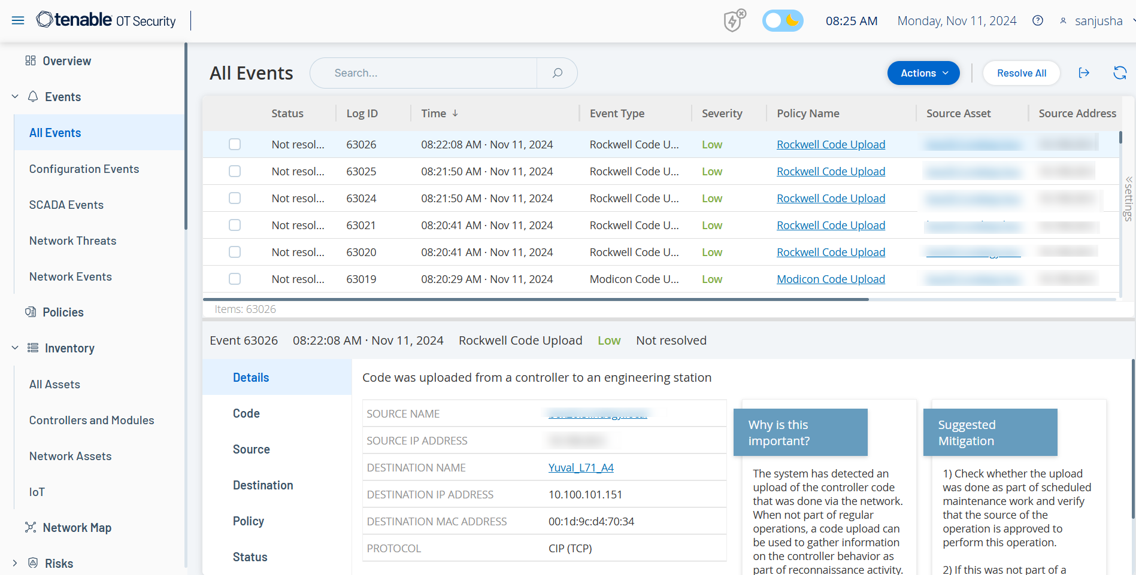The width and height of the screenshot is (1136, 575).
Task: Click the shield lightning status icon
Action: tap(734, 21)
